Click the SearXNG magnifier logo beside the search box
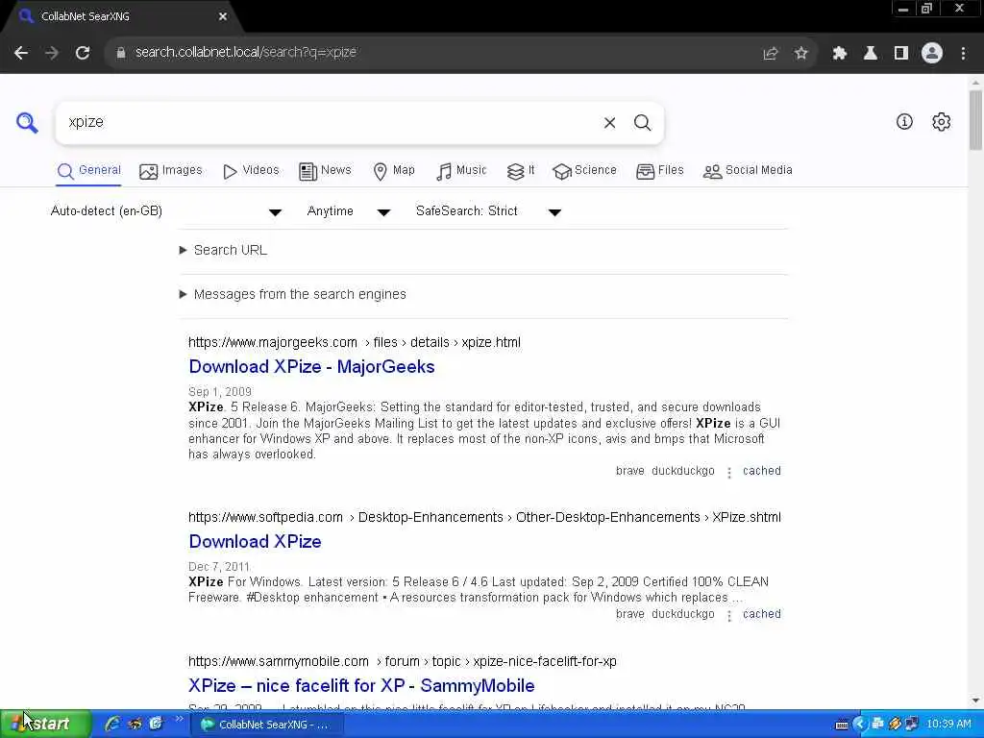Screen dimensions: 984x738 point(27,122)
